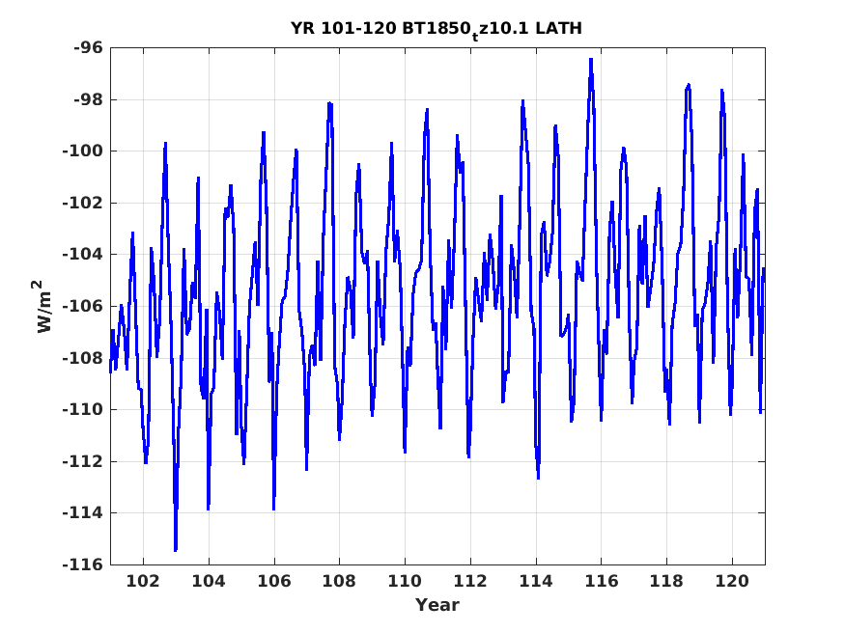Image resolution: width=845 pixels, height=633 pixels.
Task: Click the y-axis tick label '-110'
Action: (x=82, y=410)
